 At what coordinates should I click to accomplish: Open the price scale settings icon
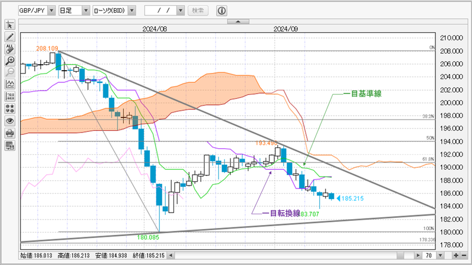(x=9, y=97)
